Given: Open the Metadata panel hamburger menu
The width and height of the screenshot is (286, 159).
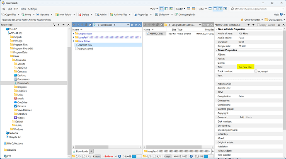Looking at the screenshot, I should pyautogui.click(x=279, y=24).
